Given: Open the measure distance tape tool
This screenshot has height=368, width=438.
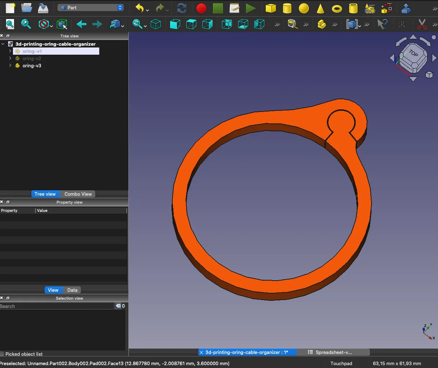Looking at the screenshot, I should 293,24.
